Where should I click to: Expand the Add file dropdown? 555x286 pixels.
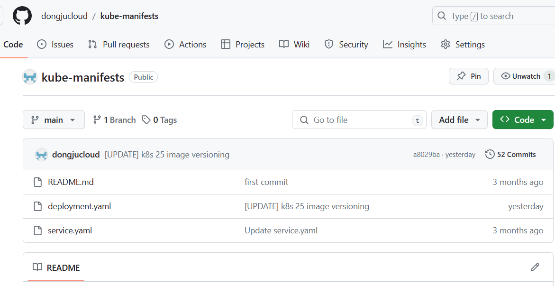459,120
